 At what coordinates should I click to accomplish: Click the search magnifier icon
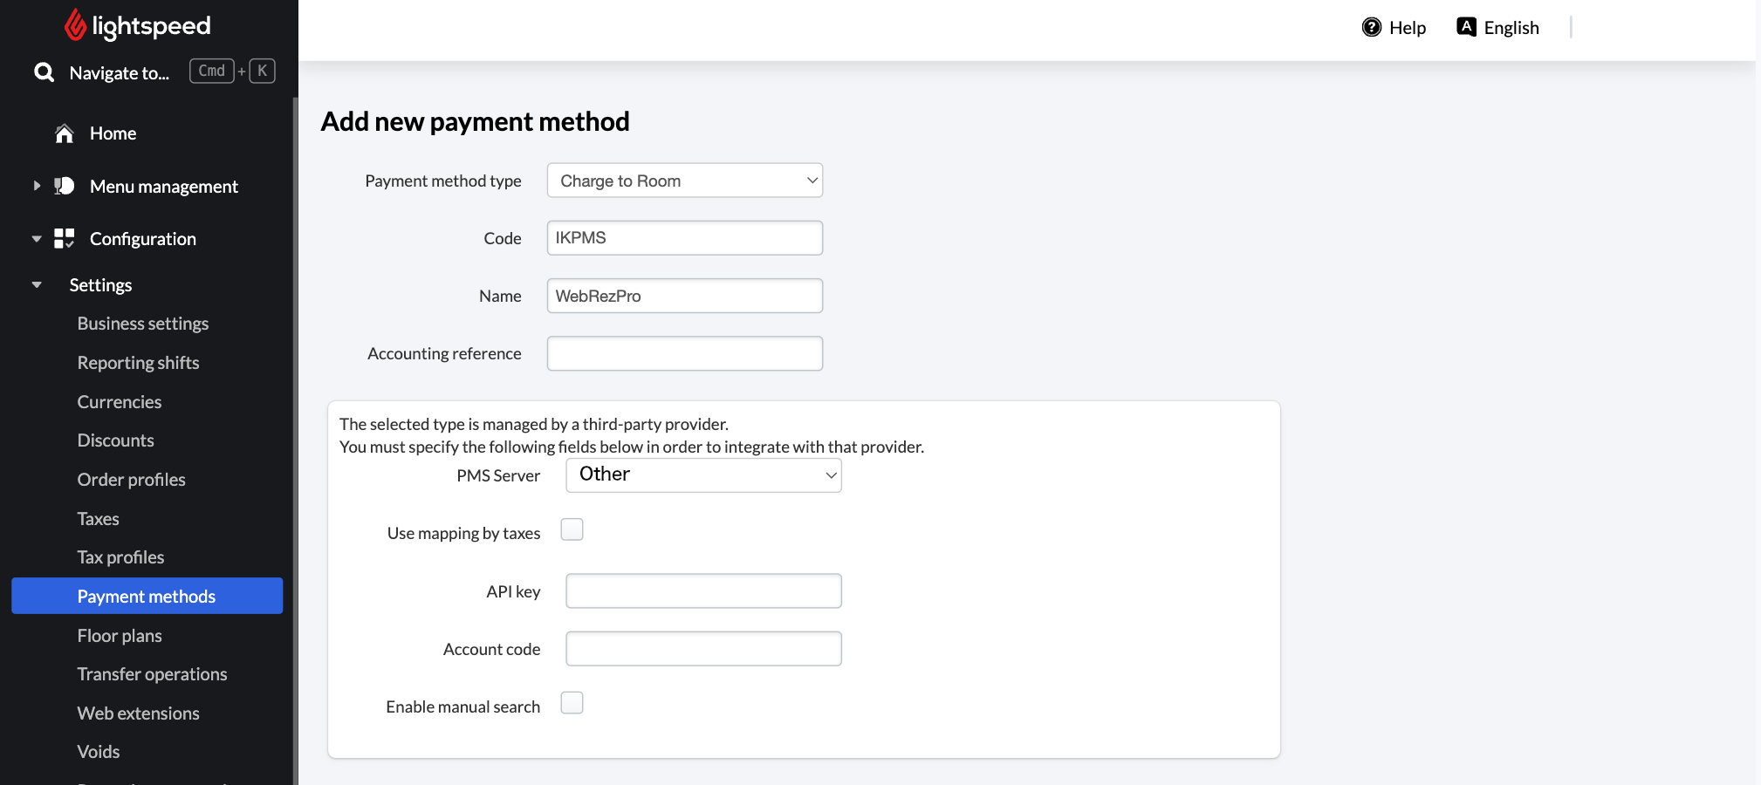click(44, 72)
